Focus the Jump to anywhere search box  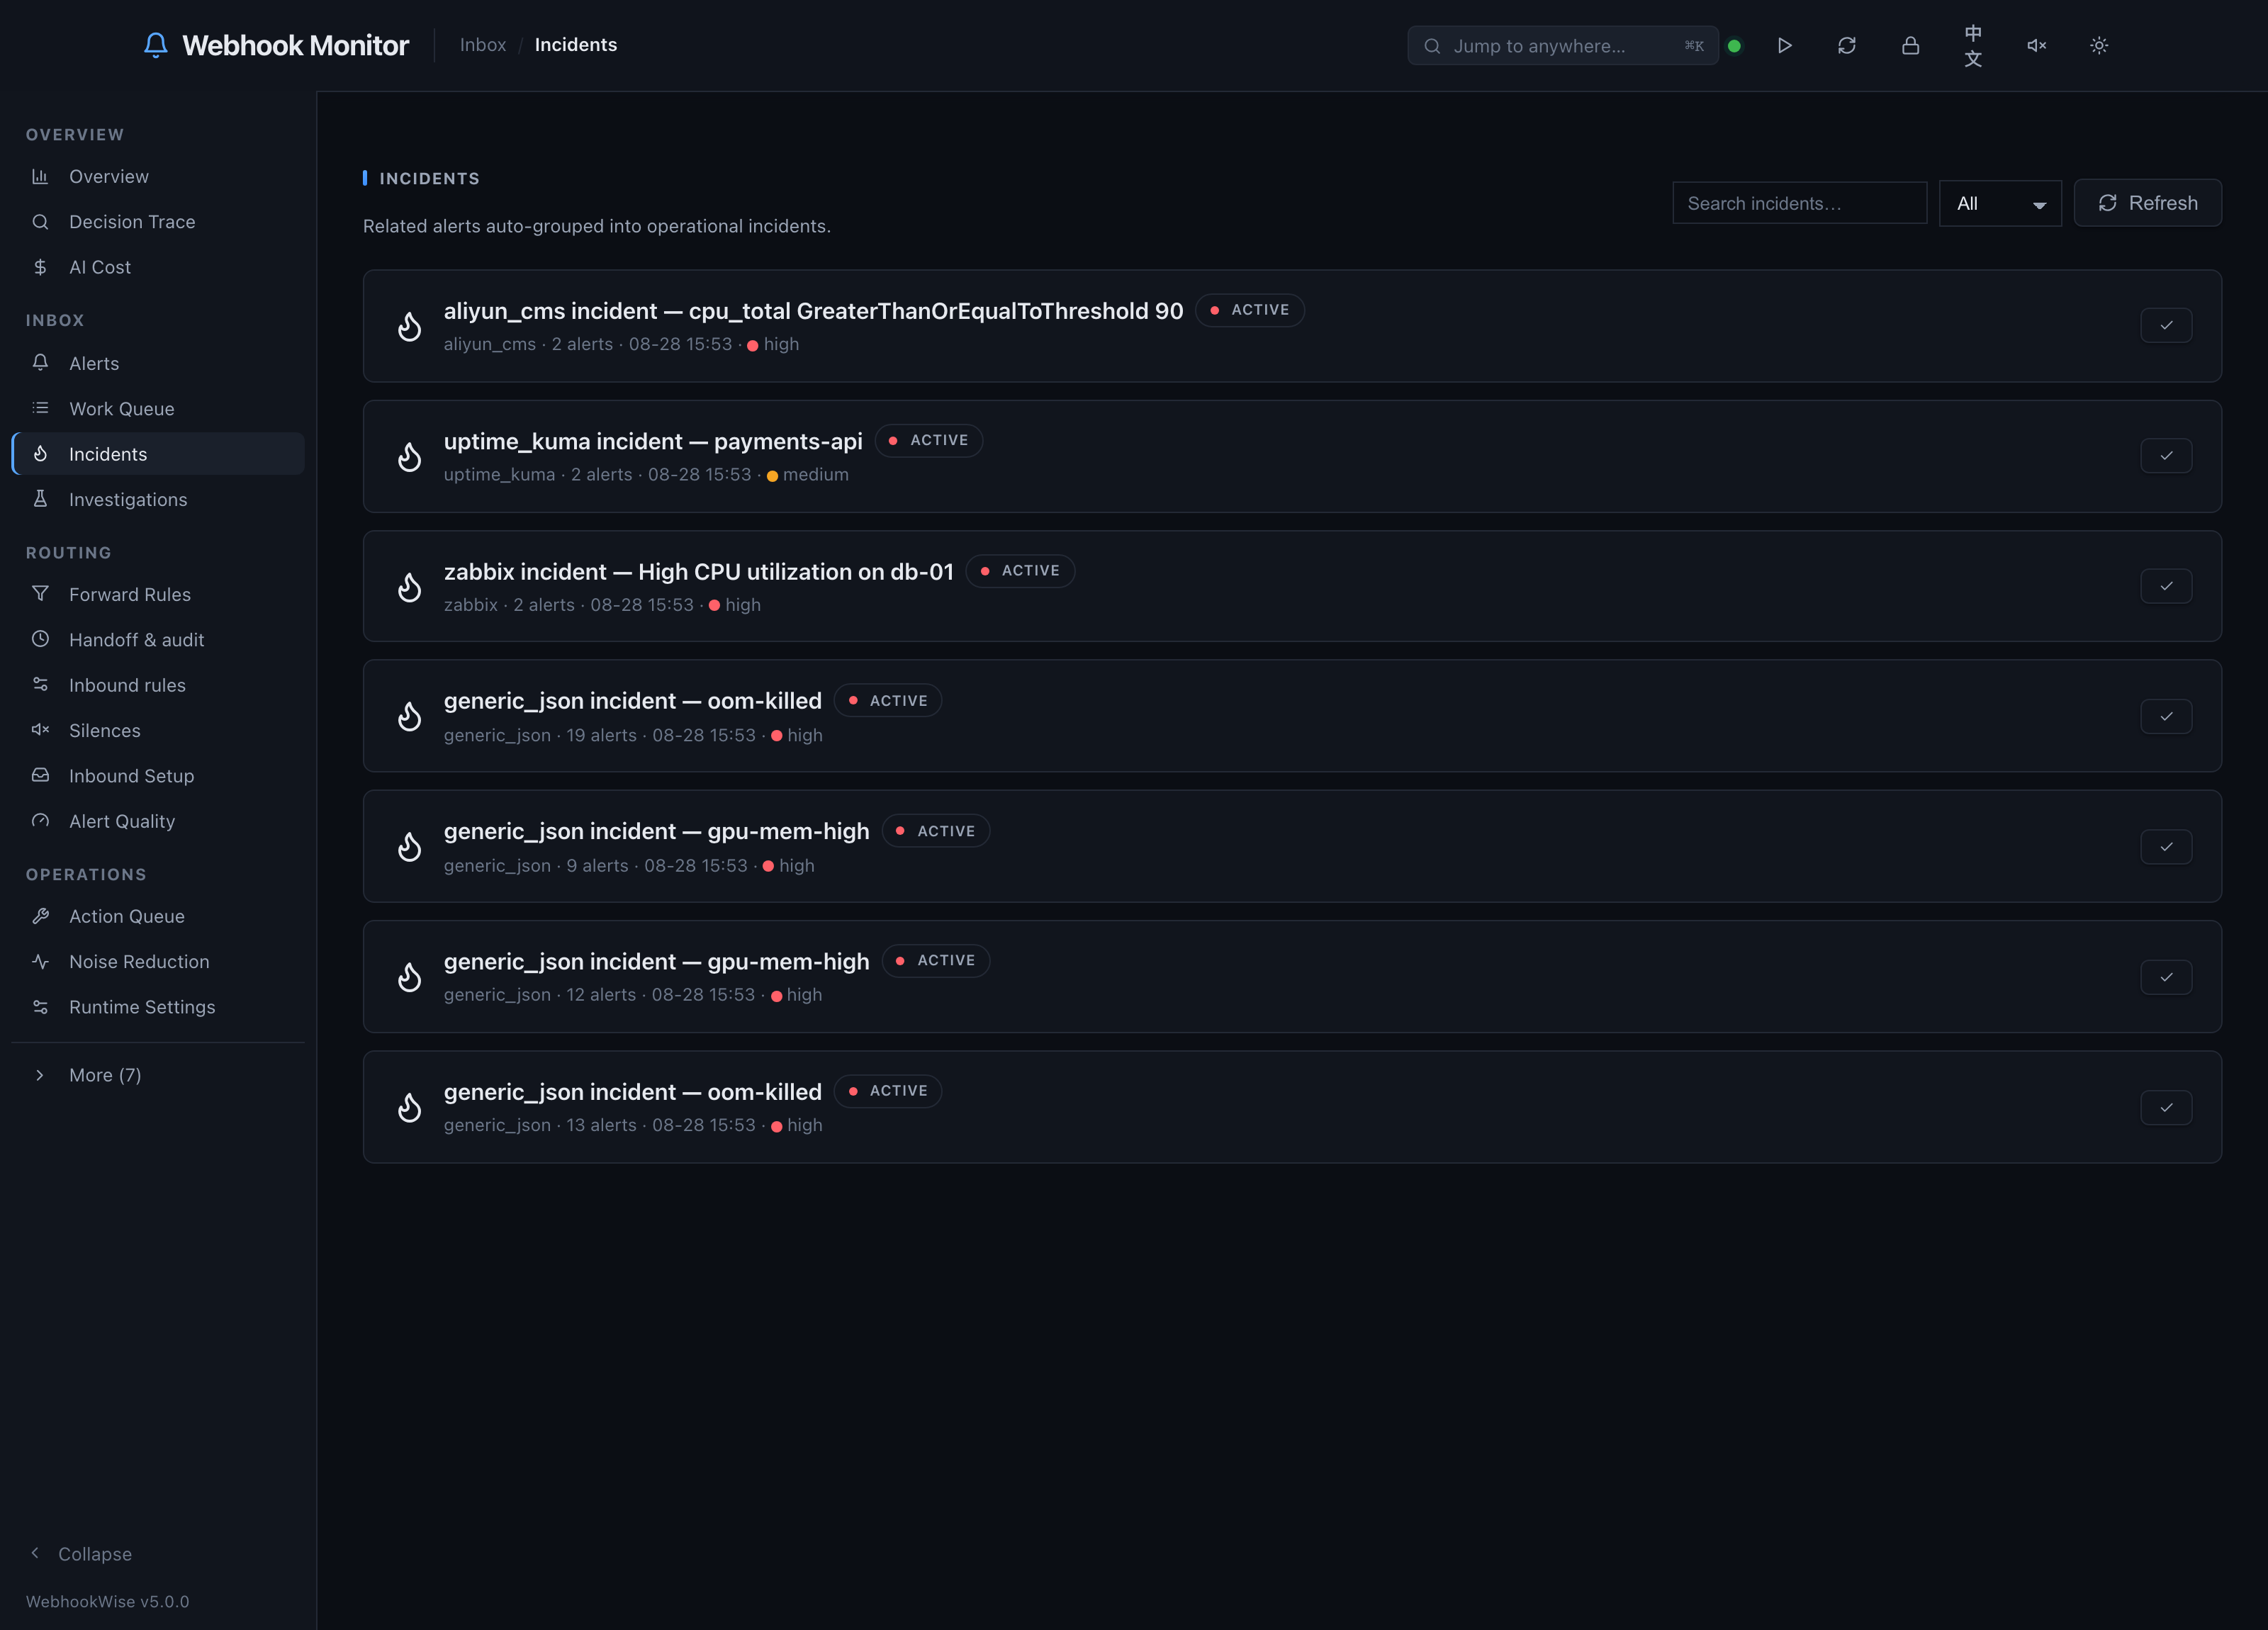[1563, 46]
